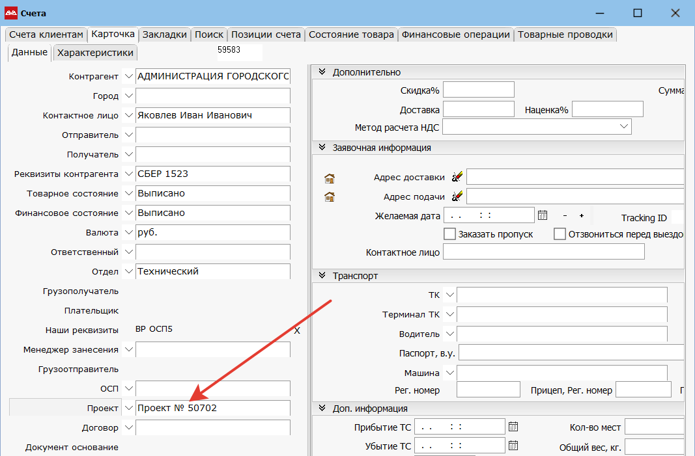Expand the Контрагент dropdown arrow
The width and height of the screenshot is (695, 456).
128,76
